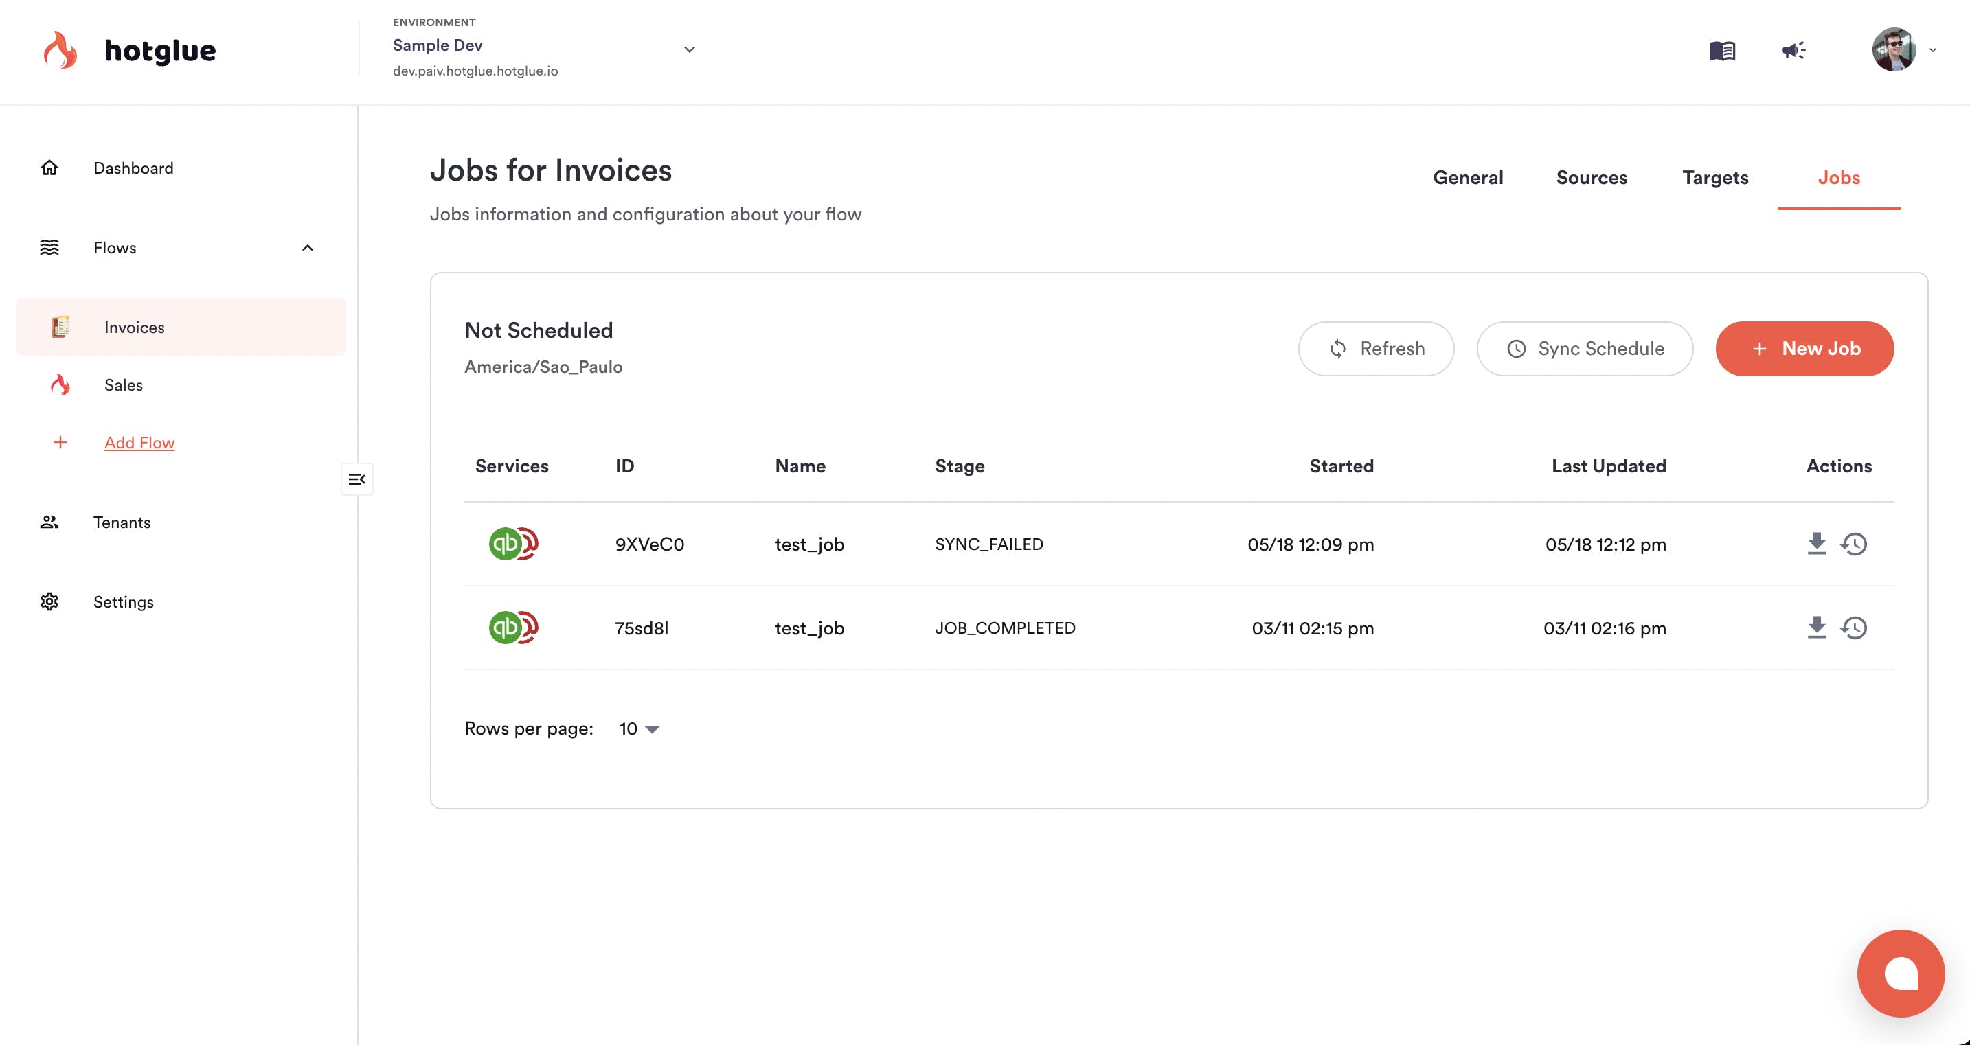The image size is (1970, 1045).
Task: Click the dev.paiv.hotglue.hotglue.io URL text
Action: point(475,71)
